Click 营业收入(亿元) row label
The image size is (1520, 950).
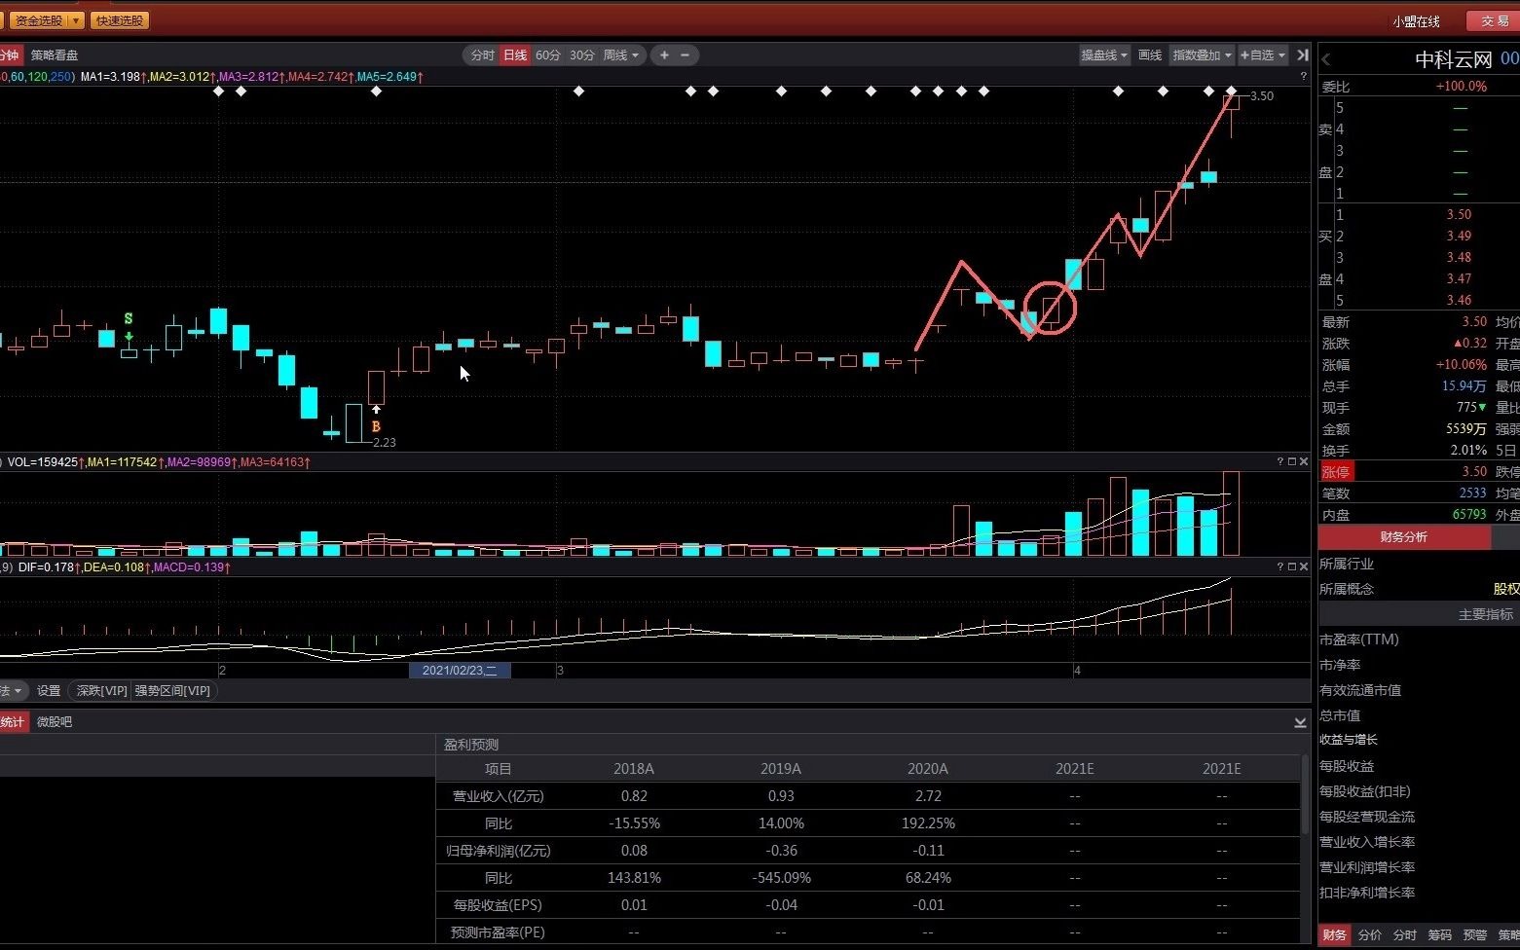(x=499, y=796)
